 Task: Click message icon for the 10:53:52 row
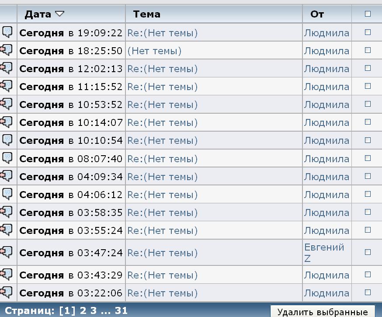click(6, 105)
